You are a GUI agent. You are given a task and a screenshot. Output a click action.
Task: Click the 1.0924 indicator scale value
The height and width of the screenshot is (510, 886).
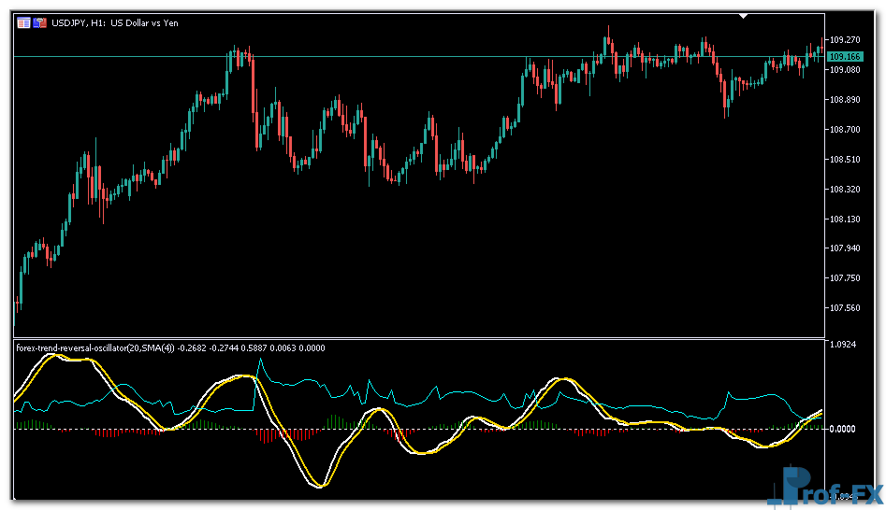(843, 346)
